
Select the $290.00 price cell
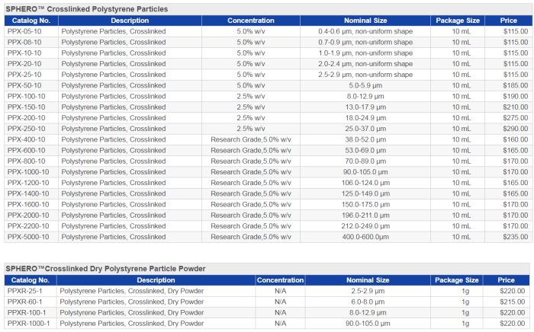515,129
